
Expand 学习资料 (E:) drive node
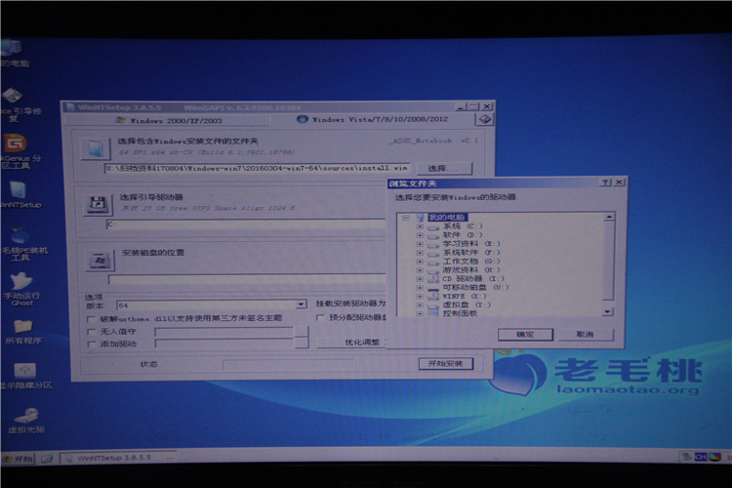(420, 244)
